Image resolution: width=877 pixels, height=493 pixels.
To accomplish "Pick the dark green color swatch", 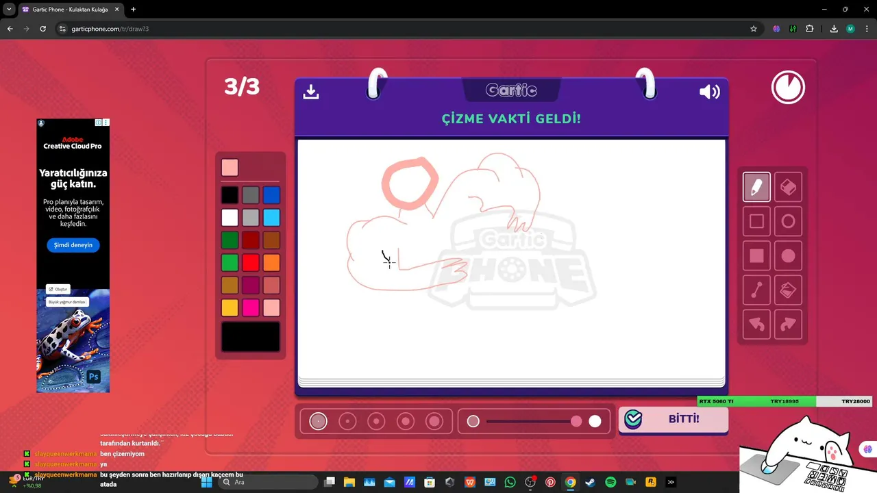I will click(x=230, y=240).
